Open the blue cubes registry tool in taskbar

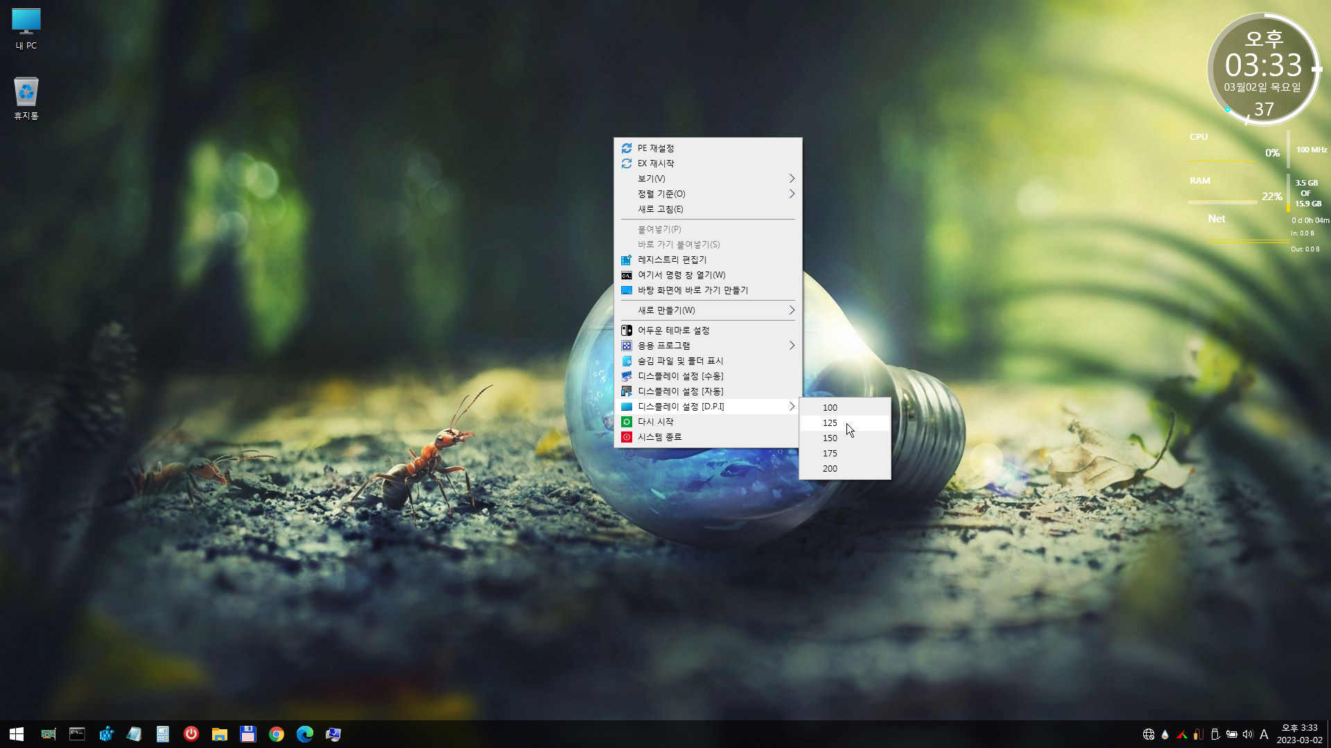click(106, 734)
